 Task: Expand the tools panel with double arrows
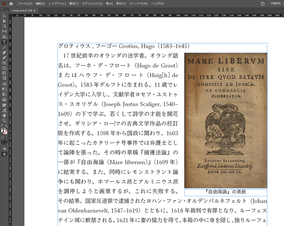2,9
